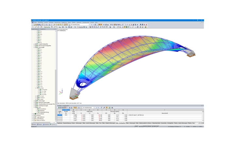Select the Neigungsrichtung radio option
Image resolution: width=235 pixels, height=147 pixels.
38,112
